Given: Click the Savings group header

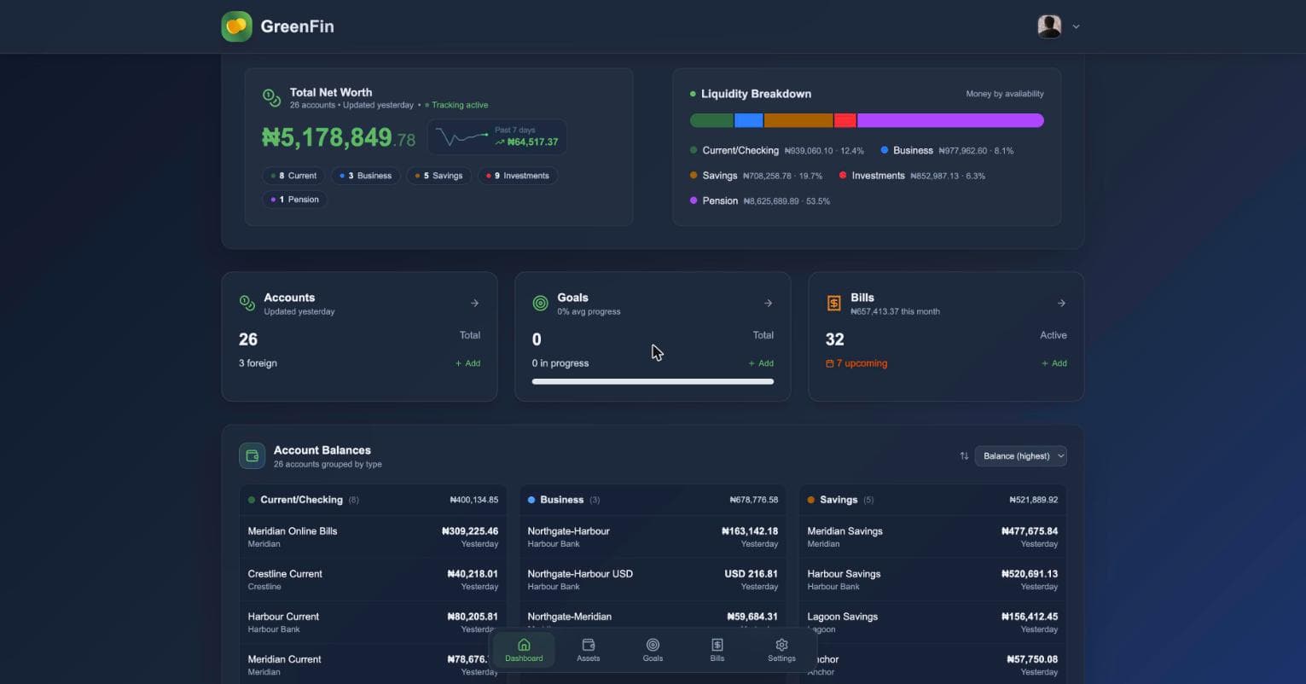Looking at the screenshot, I should 932,500.
